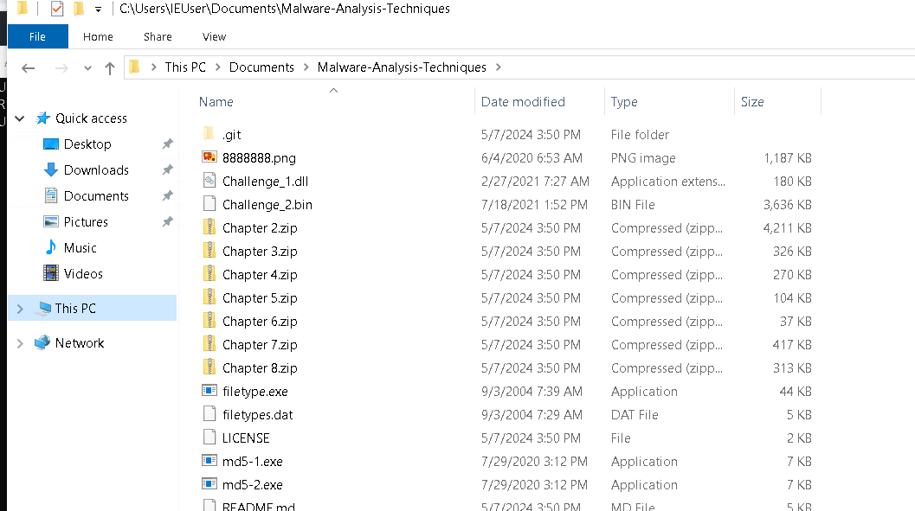This screenshot has height=511, width=915.
Task: Click the 8888888.png image file icon
Action: 209,158
